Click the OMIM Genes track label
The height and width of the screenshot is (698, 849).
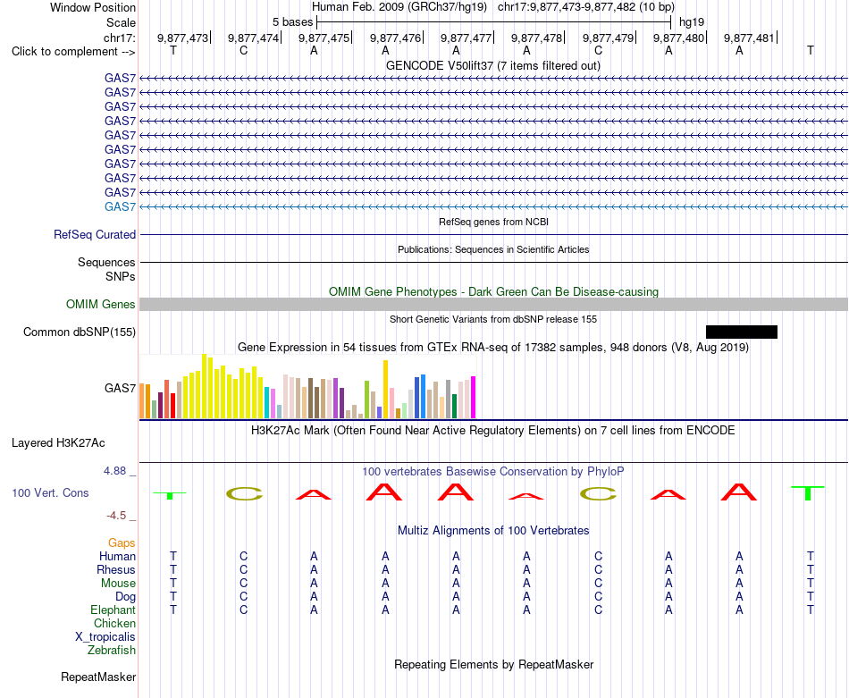(100, 305)
